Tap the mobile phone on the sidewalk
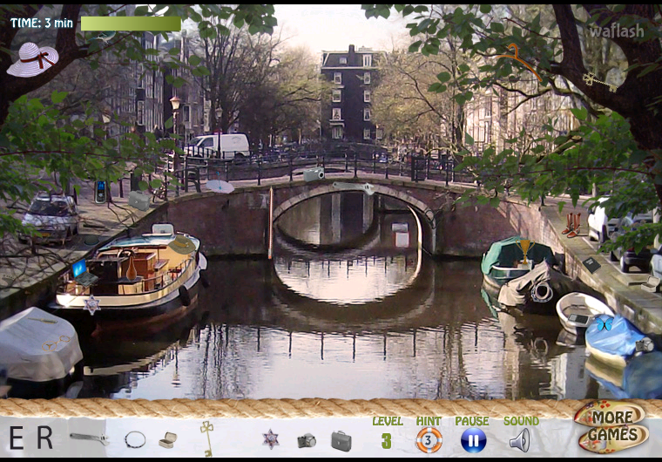Viewport: 662px width, 462px height. coord(100,192)
